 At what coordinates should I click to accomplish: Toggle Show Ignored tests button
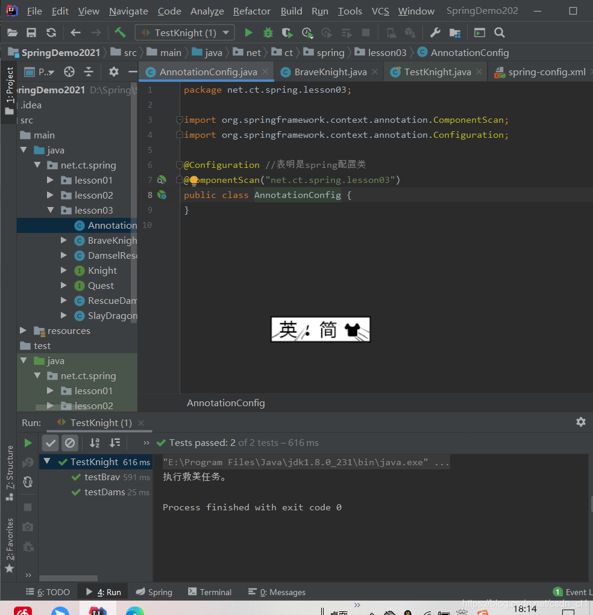70,443
